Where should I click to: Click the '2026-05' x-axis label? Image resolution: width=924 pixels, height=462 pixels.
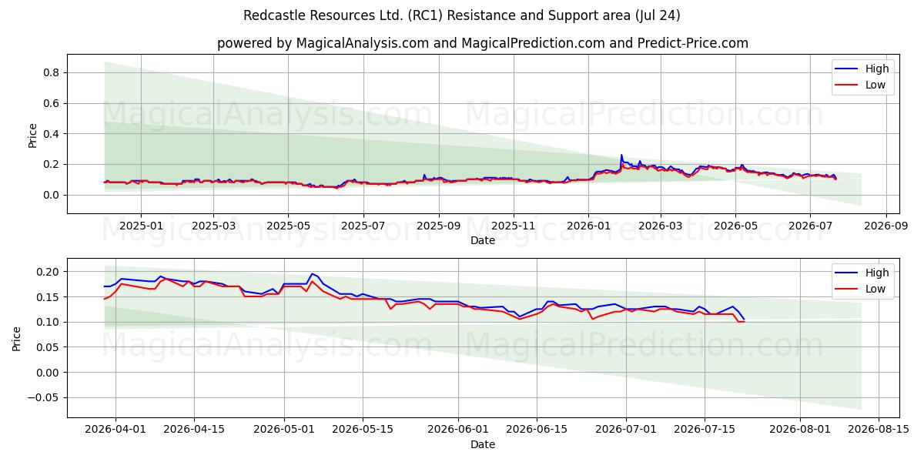[735, 226]
